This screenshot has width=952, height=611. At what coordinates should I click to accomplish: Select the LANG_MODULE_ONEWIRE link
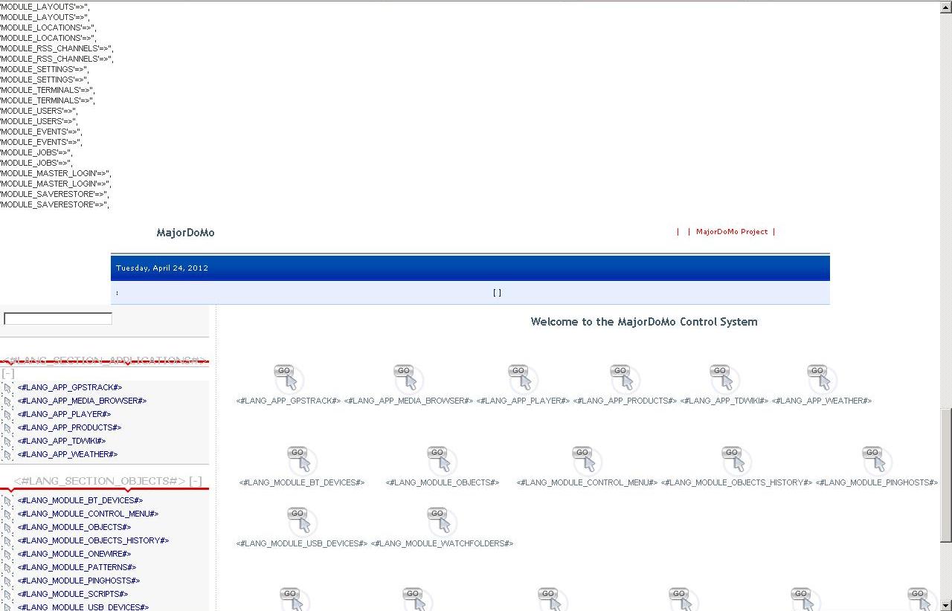click(74, 554)
